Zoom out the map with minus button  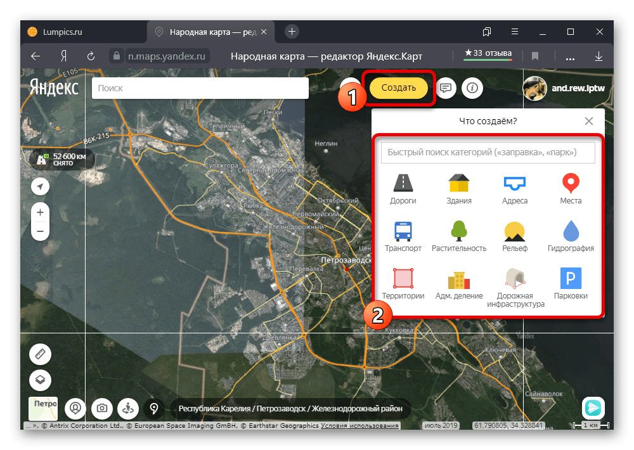point(40,231)
